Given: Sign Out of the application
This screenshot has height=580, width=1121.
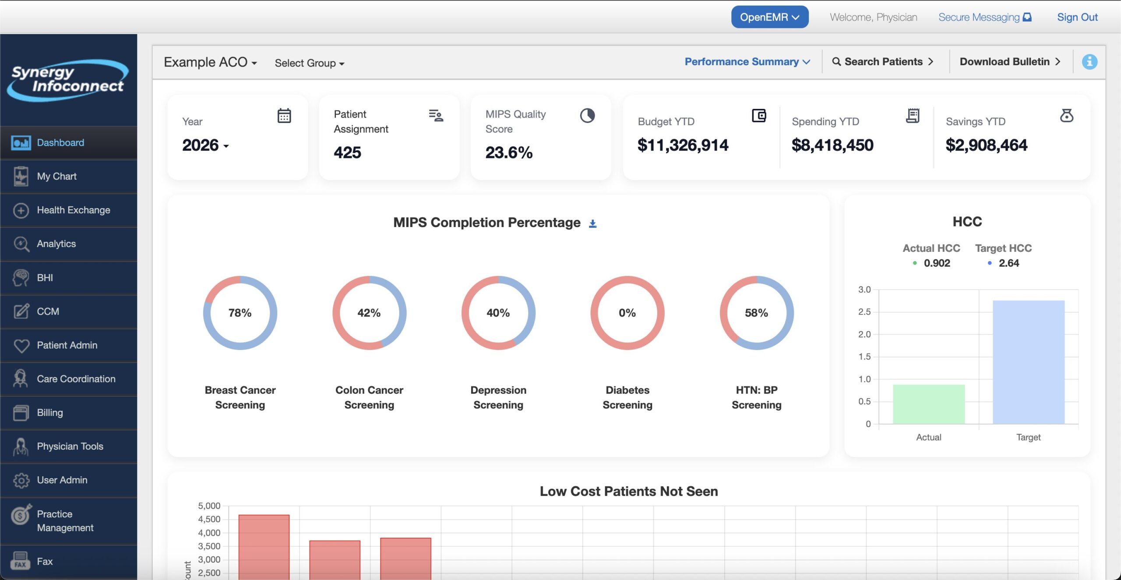Looking at the screenshot, I should [1077, 17].
